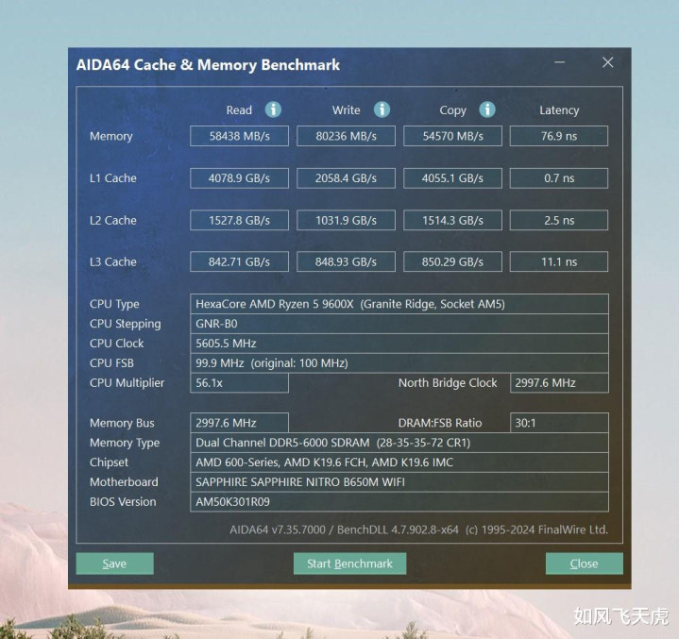Click the Latency column header
Image resolution: width=679 pixels, height=639 pixels.
559,110
